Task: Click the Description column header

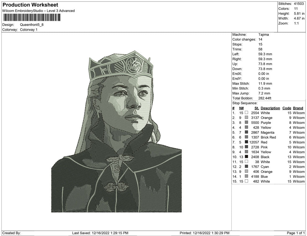Action: (x=270, y=108)
